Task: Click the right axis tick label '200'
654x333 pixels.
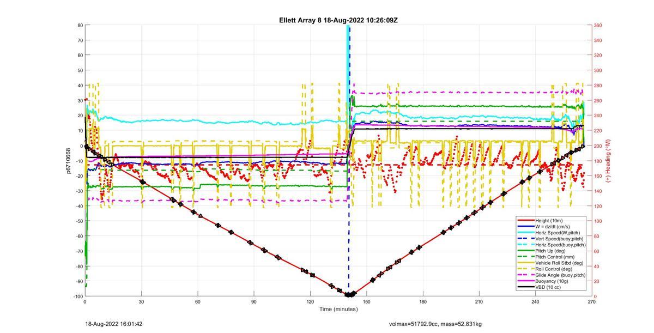Action: pyautogui.click(x=598, y=146)
